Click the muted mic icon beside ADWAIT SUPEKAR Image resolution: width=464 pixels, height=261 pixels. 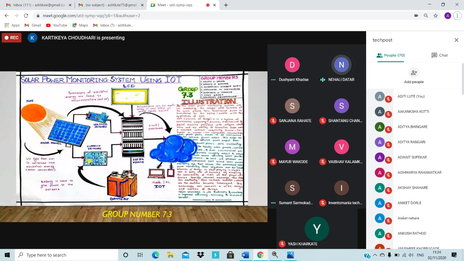click(x=388, y=160)
